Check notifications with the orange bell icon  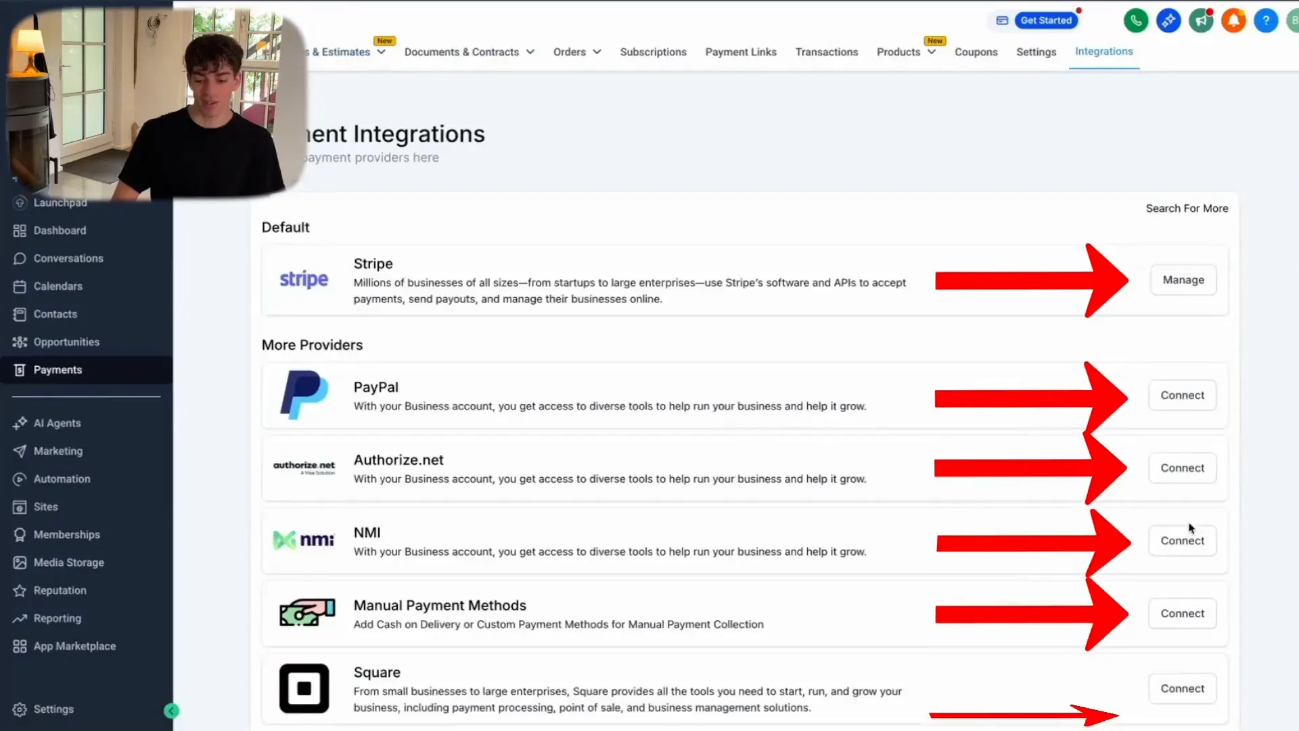1233,20
